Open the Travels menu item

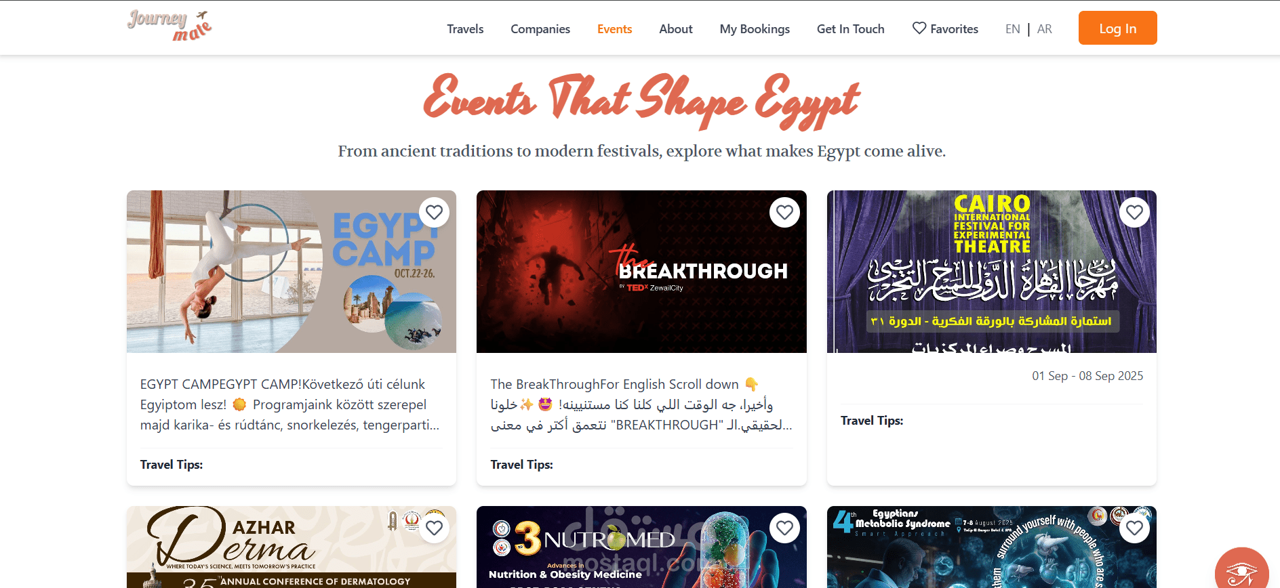[465, 28]
